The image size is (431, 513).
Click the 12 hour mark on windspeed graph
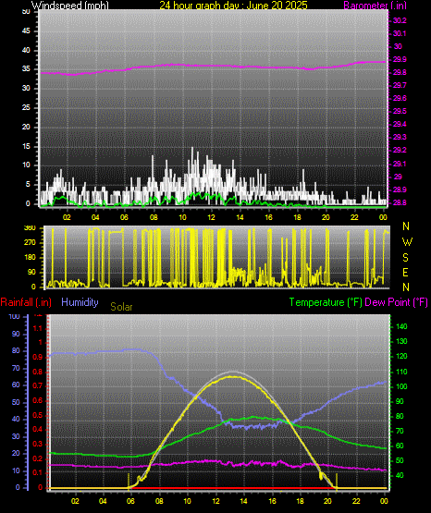(x=211, y=217)
